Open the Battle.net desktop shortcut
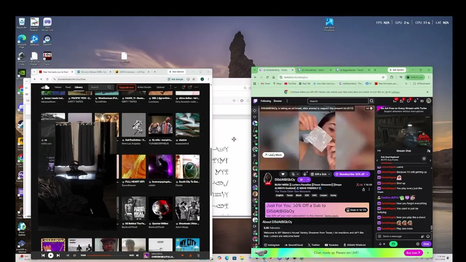This screenshot has height=262, width=466. [x=34, y=41]
